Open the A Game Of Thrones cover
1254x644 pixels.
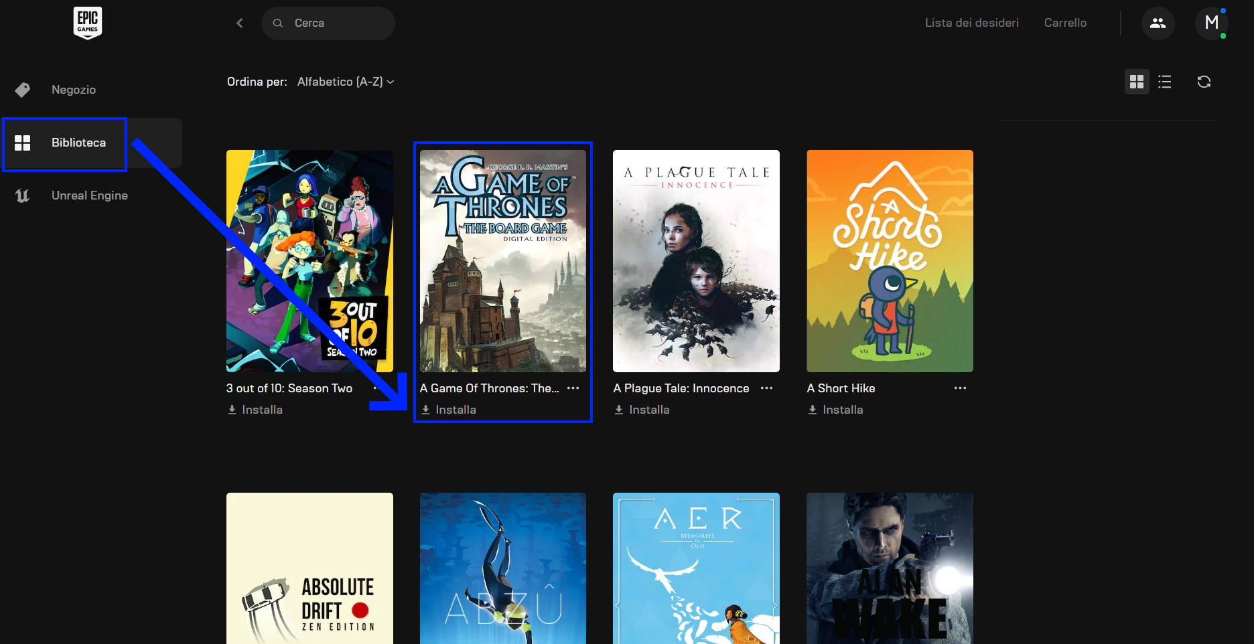(x=503, y=261)
